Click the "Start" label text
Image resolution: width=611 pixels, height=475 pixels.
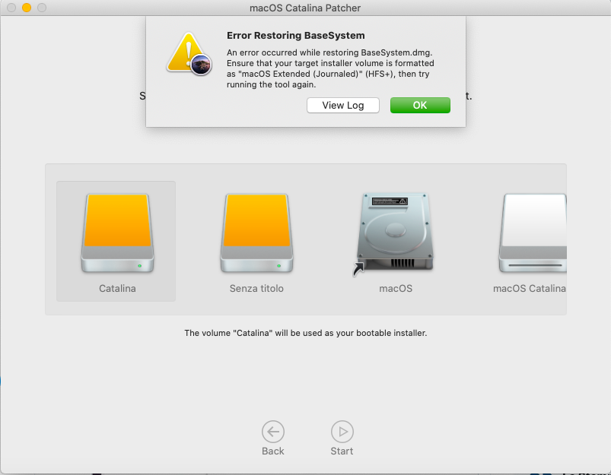(342, 451)
